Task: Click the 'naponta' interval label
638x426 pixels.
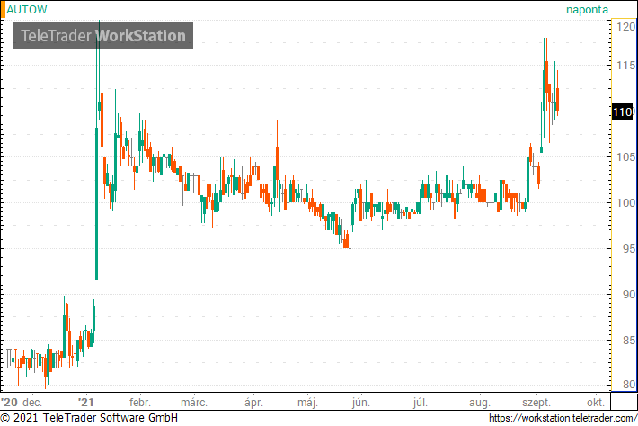Action: coord(587,10)
